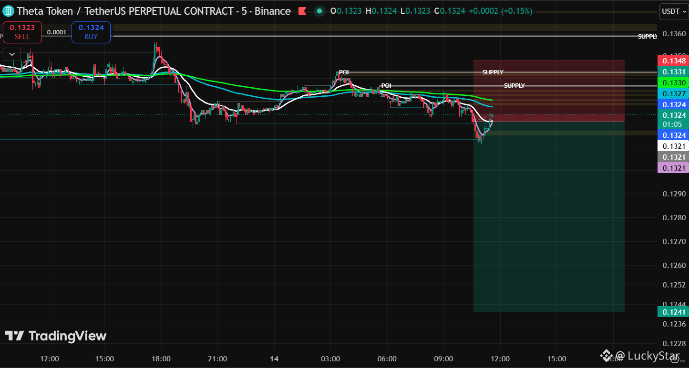The width and height of the screenshot is (689, 368).
Task: Click the 0.1324 BUY button
Action: tap(91, 32)
